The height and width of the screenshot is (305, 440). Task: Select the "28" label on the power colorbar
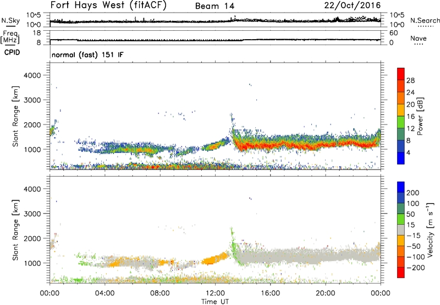pyautogui.click(x=410, y=80)
